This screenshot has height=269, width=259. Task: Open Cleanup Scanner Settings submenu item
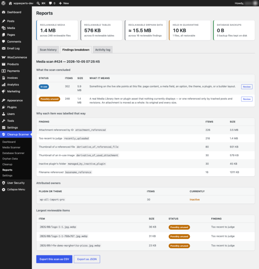click(7, 175)
